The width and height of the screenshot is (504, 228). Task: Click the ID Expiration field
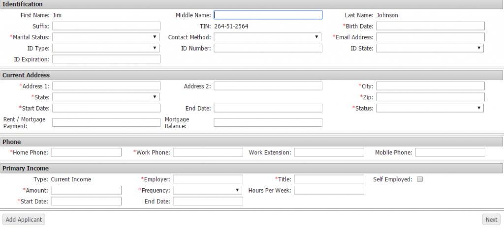pyautogui.click(x=106, y=59)
